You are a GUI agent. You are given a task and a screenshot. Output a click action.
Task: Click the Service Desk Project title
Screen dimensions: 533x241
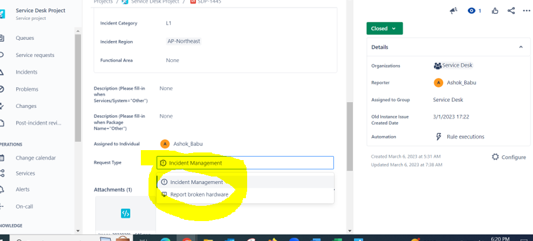point(41,11)
